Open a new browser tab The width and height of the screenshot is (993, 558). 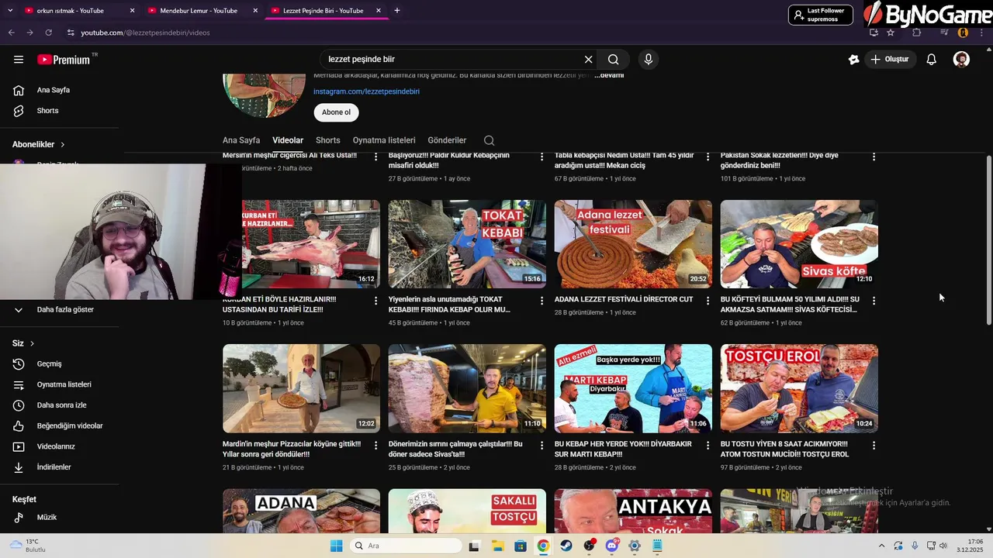397,11
